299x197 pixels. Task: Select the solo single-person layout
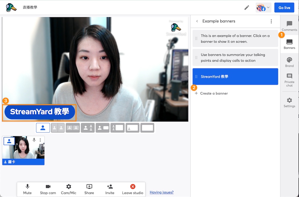coord(43,128)
